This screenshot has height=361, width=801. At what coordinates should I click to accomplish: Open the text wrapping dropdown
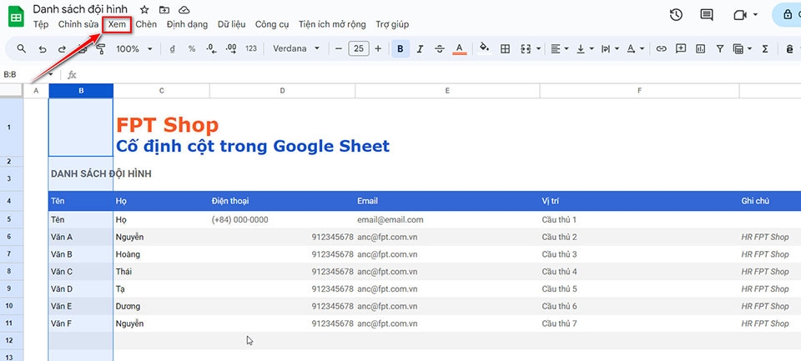tap(610, 49)
